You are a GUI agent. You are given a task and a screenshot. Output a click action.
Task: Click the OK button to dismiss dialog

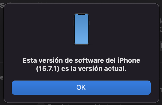tap(81, 88)
